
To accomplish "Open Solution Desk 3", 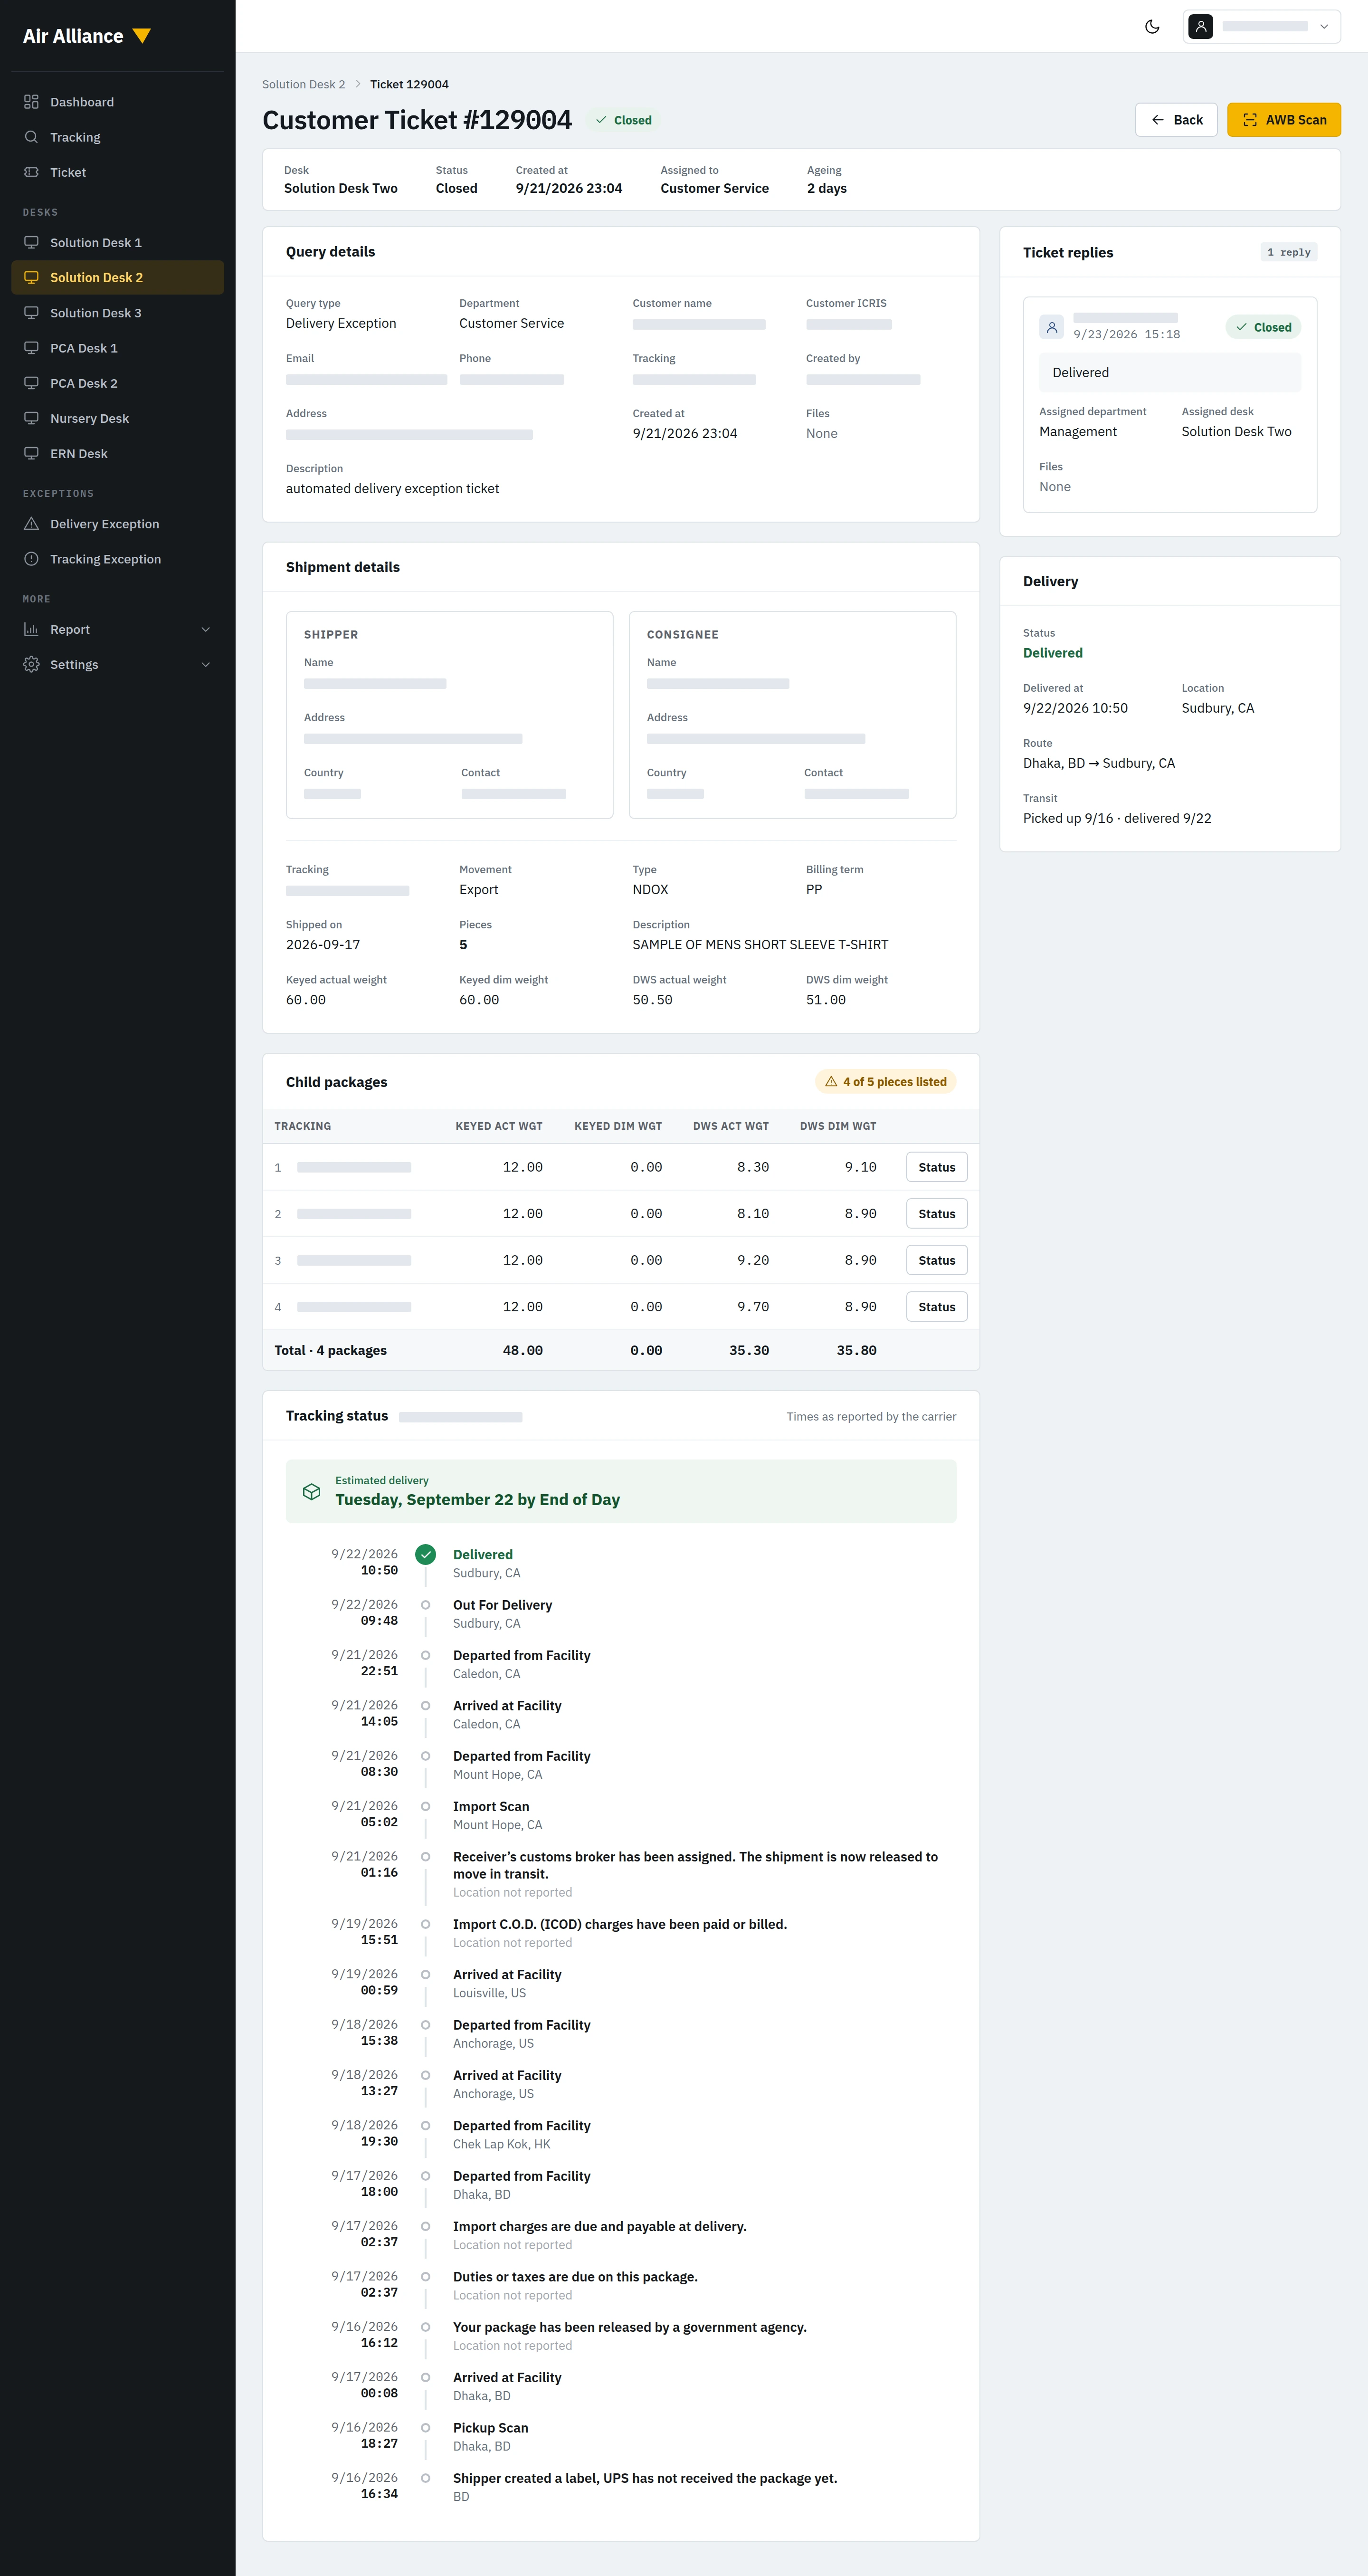I will click(117, 313).
